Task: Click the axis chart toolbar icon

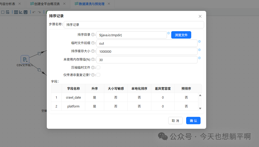Action: click(21, 12)
